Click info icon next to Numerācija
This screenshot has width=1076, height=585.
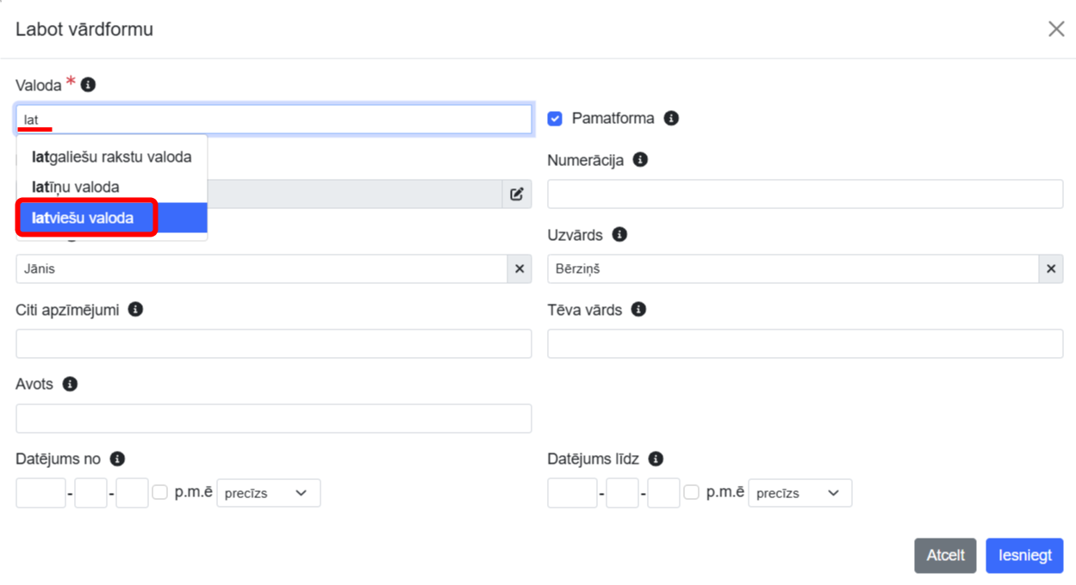click(640, 160)
